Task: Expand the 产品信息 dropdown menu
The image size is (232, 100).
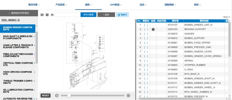Action: (x=61, y=5)
